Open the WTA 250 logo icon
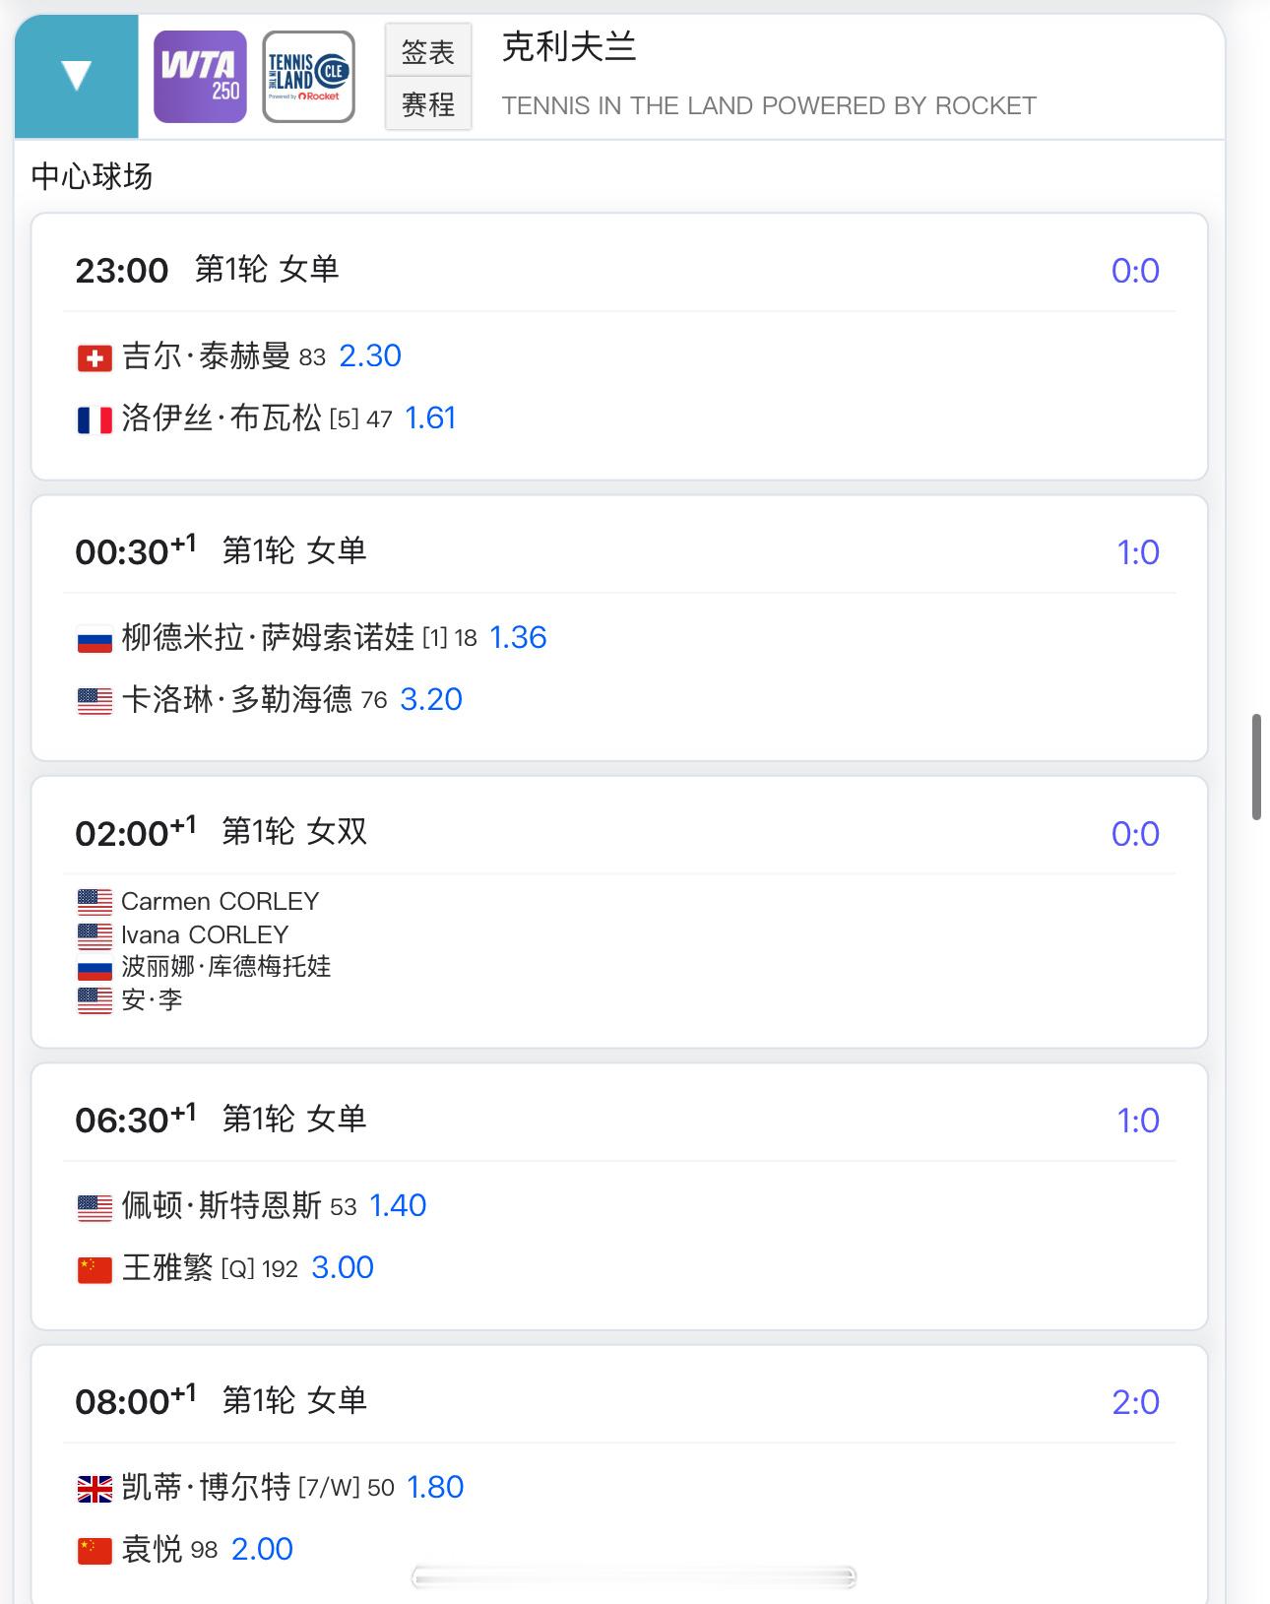 click(x=200, y=77)
